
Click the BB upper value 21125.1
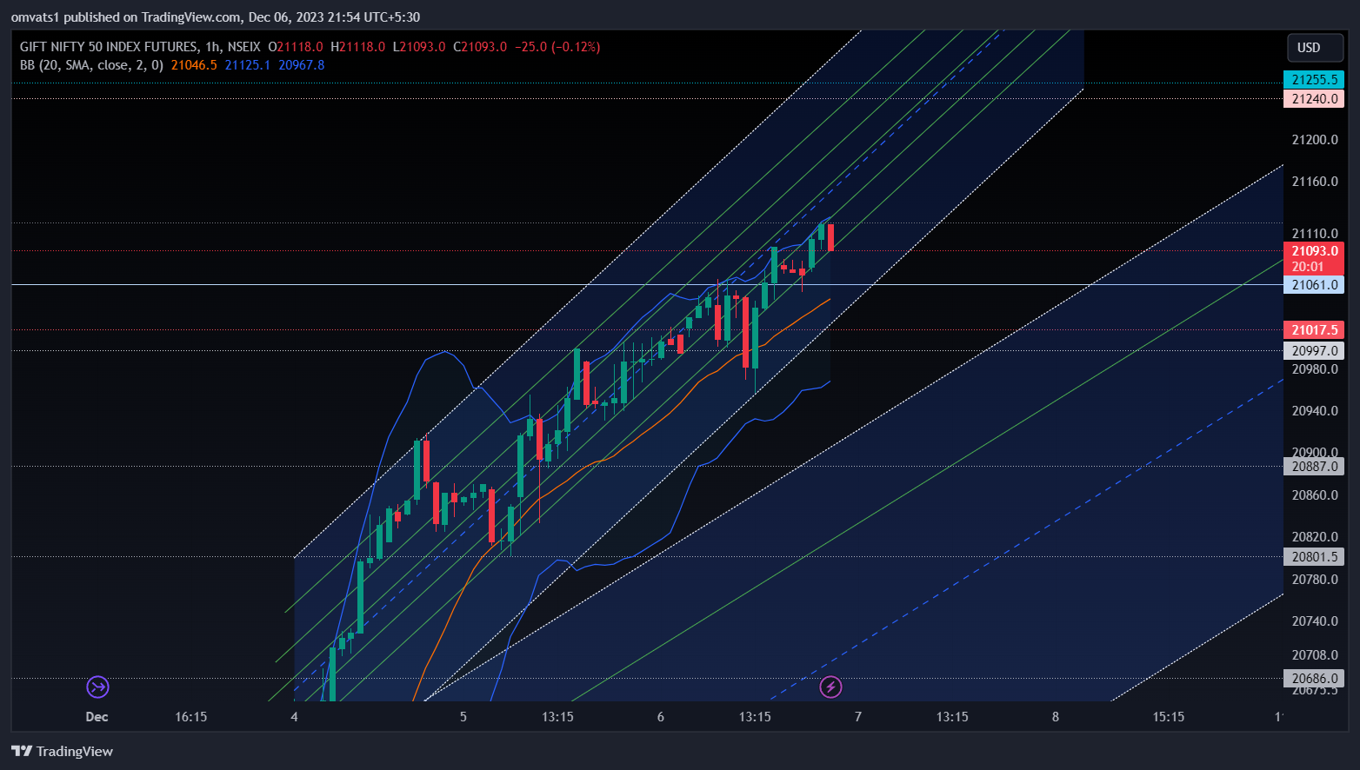pos(248,65)
